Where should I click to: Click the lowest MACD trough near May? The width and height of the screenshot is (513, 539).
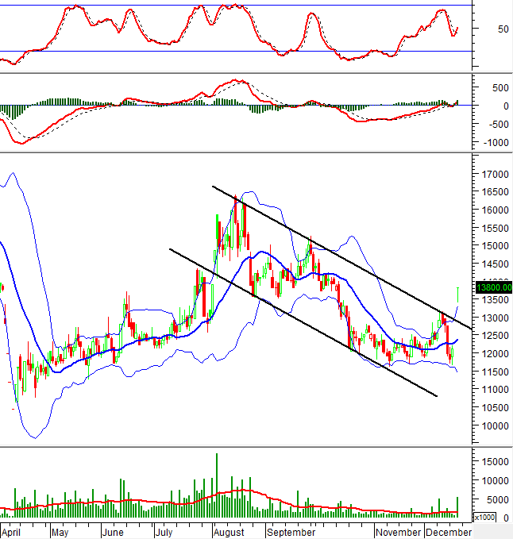point(21,141)
